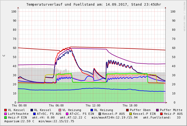187x126 pixels.
Task: Select the Thu 12:00 time axis label
Action: [x=93, y=106]
